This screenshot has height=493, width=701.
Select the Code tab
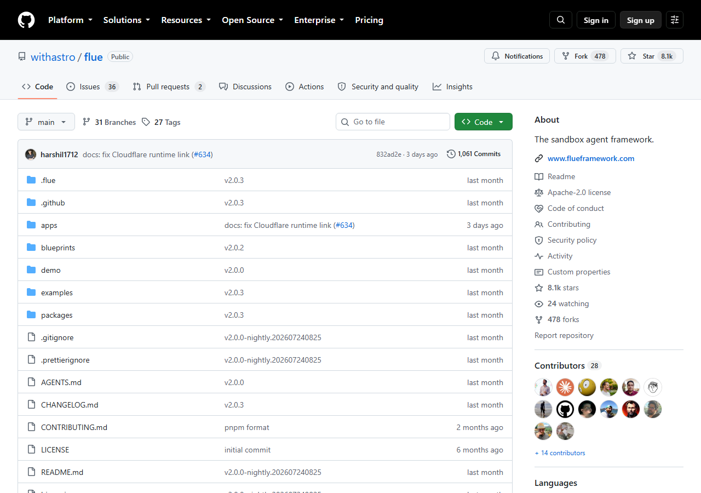click(37, 87)
